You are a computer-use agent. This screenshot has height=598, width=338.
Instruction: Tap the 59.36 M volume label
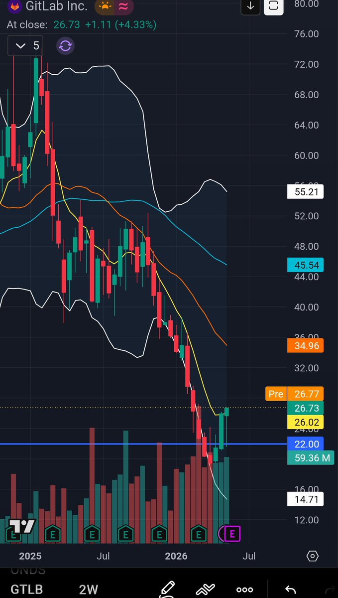[x=311, y=457]
